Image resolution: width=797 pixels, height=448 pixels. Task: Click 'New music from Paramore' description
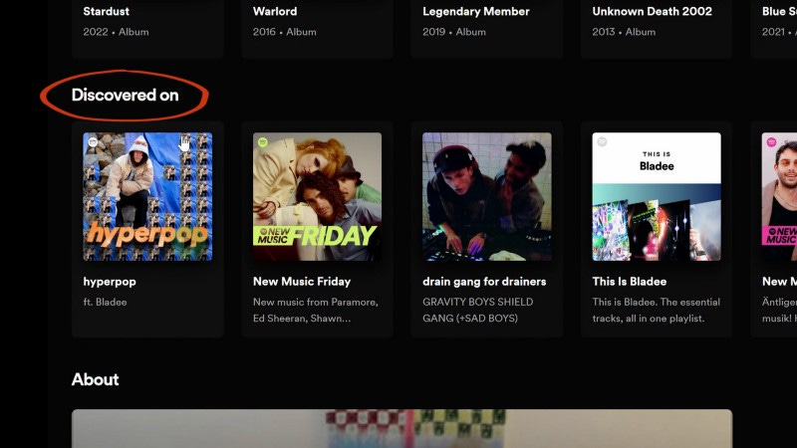pyautogui.click(x=316, y=310)
